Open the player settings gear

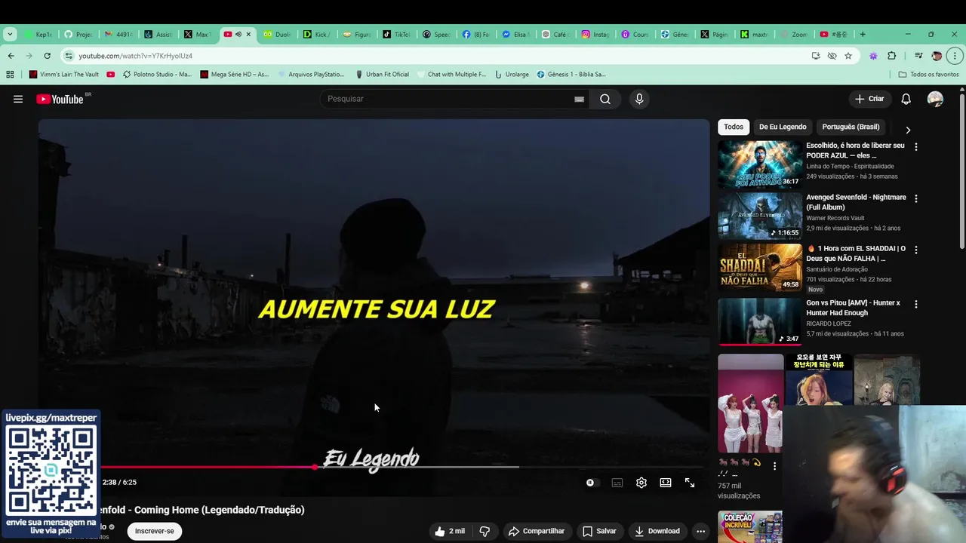tap(641, 483)
